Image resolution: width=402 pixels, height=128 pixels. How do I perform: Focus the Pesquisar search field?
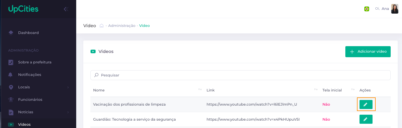click(240, 75)
